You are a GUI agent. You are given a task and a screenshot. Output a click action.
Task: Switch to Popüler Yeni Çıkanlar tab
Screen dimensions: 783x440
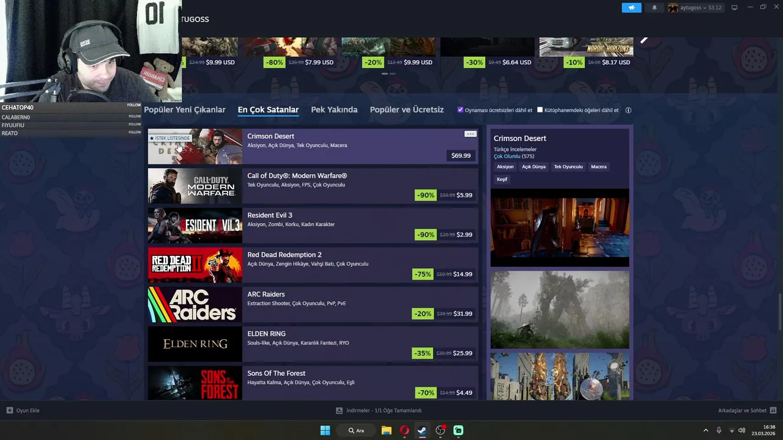coord(185,110)
